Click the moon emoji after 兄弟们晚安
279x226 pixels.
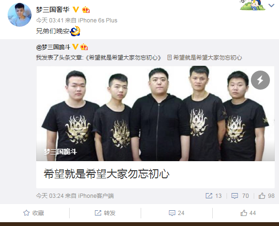click(x=75, y=31)
